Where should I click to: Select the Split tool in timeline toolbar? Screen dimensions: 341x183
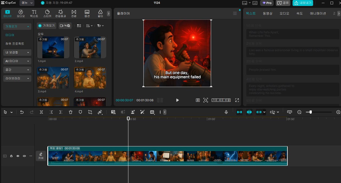[41, 112]
